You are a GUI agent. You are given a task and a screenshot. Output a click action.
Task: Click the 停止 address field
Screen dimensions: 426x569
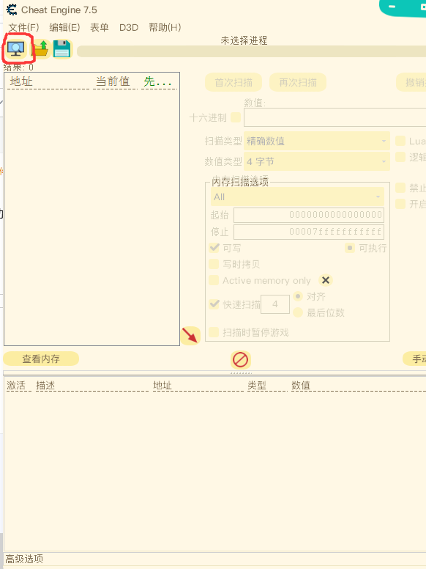(x=309, y=232)
